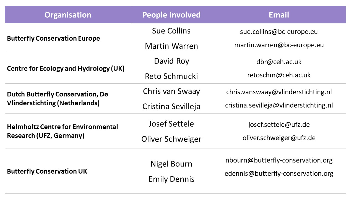Click the sue.collins@bc-europe.eu email address
This screenshot has width=354, height=199.
click(x=279, y=32)
